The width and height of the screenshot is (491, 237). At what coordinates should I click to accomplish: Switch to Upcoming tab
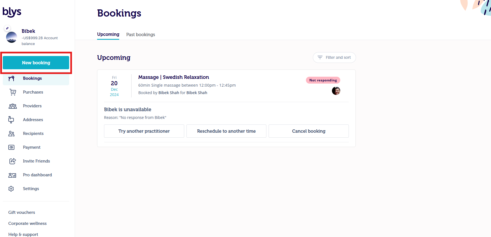click(x=108, y=34)
